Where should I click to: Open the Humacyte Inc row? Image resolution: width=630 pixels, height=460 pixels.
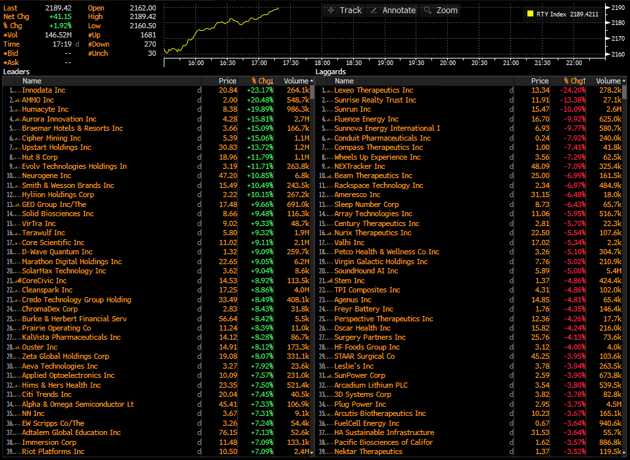click(45, 109)
